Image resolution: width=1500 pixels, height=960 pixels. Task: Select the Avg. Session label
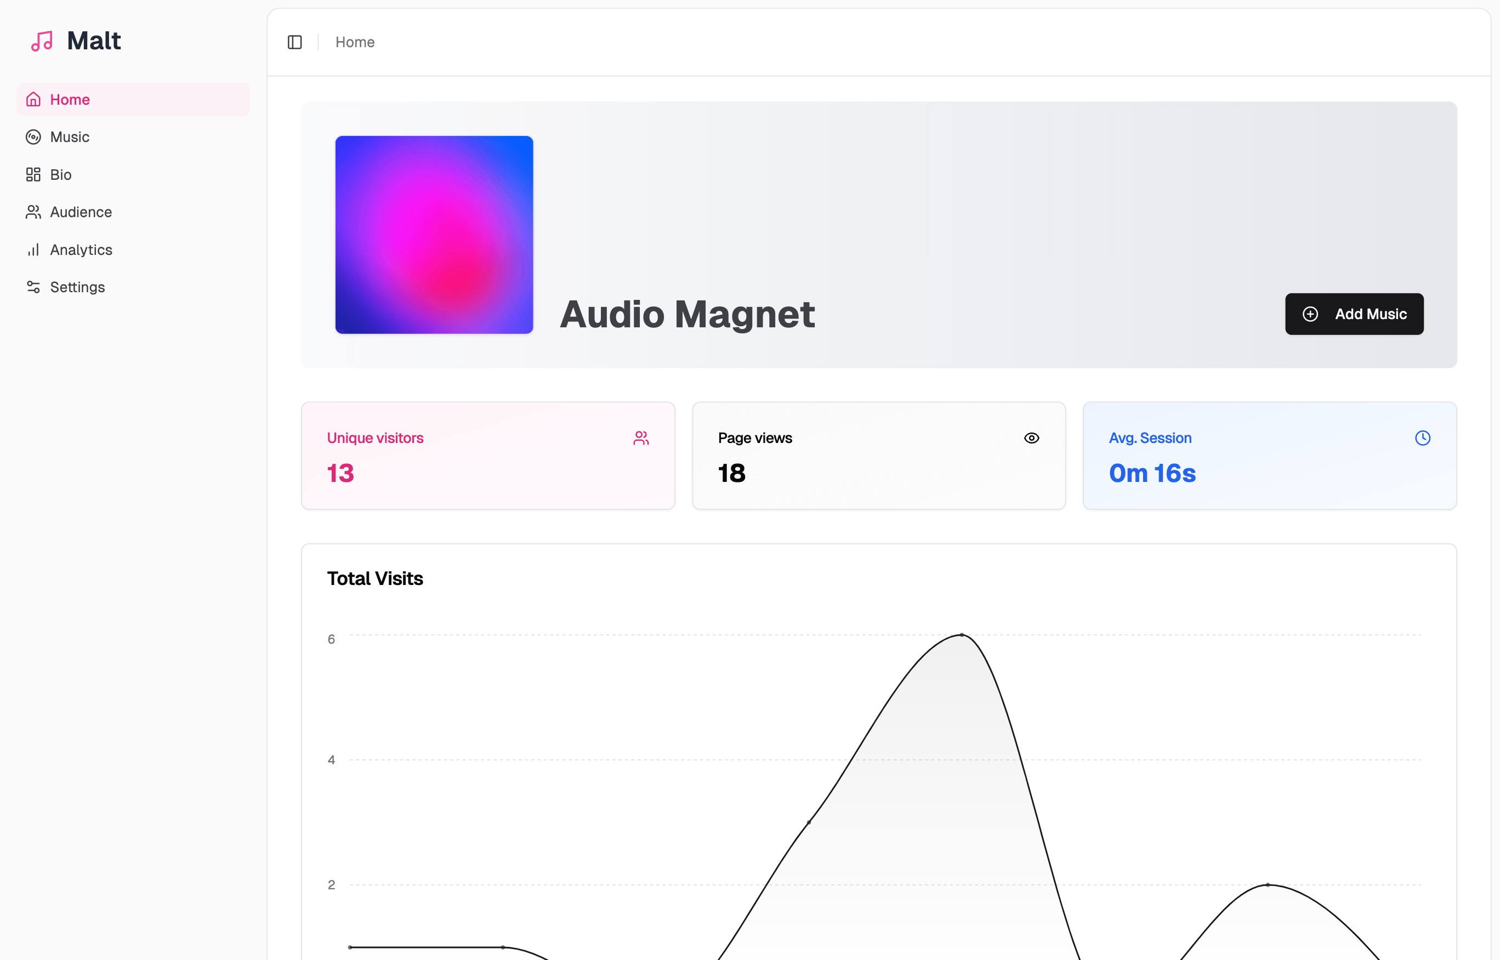point(1150,438)
